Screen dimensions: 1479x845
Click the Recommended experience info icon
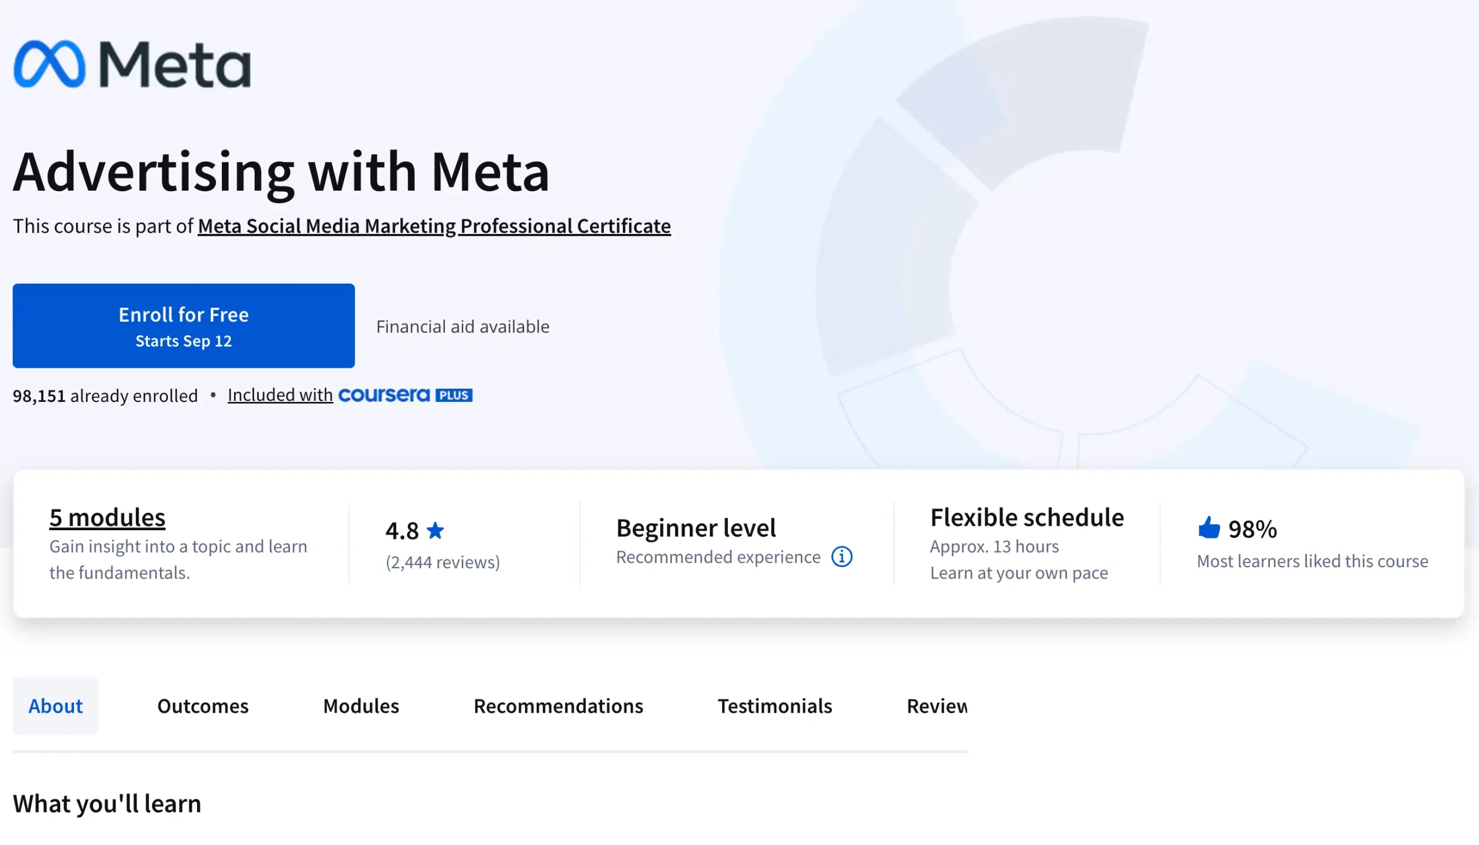(842, 557)
